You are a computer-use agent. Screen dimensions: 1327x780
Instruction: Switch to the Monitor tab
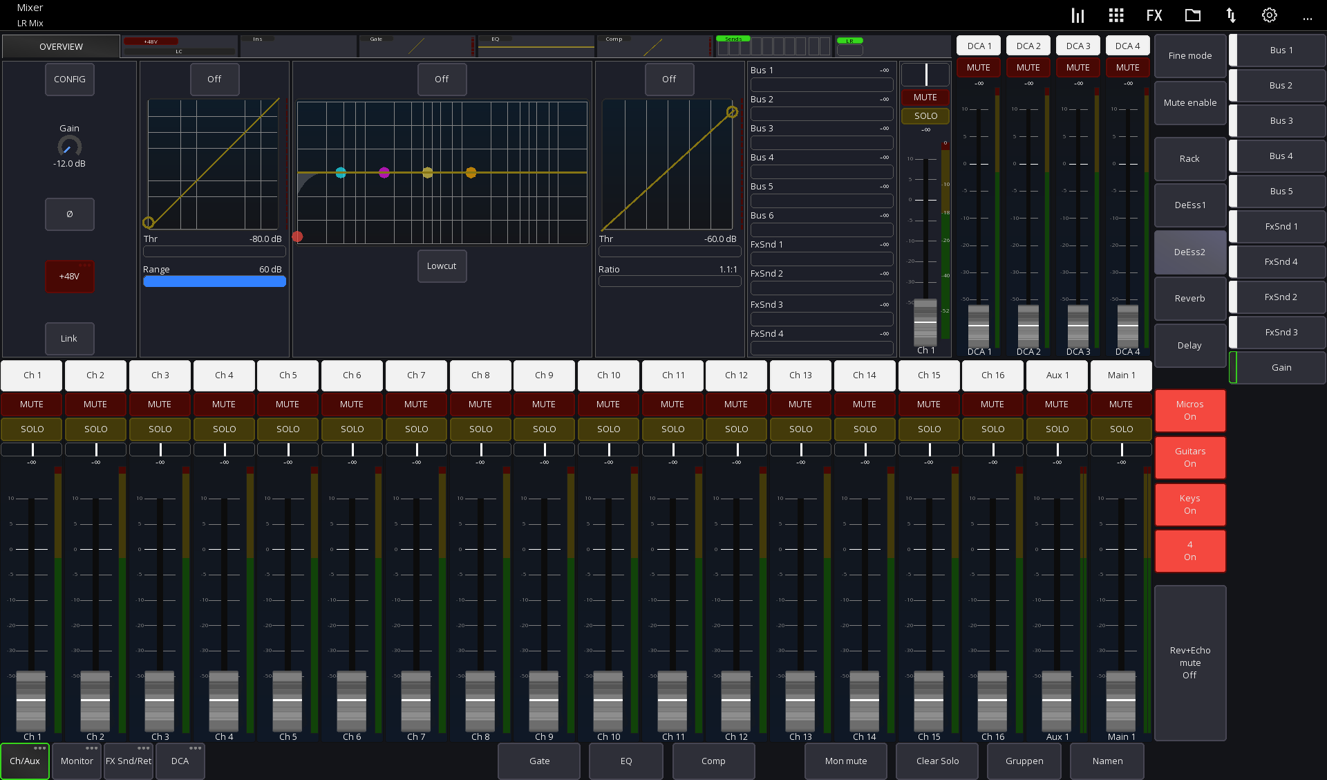point(77,761)
